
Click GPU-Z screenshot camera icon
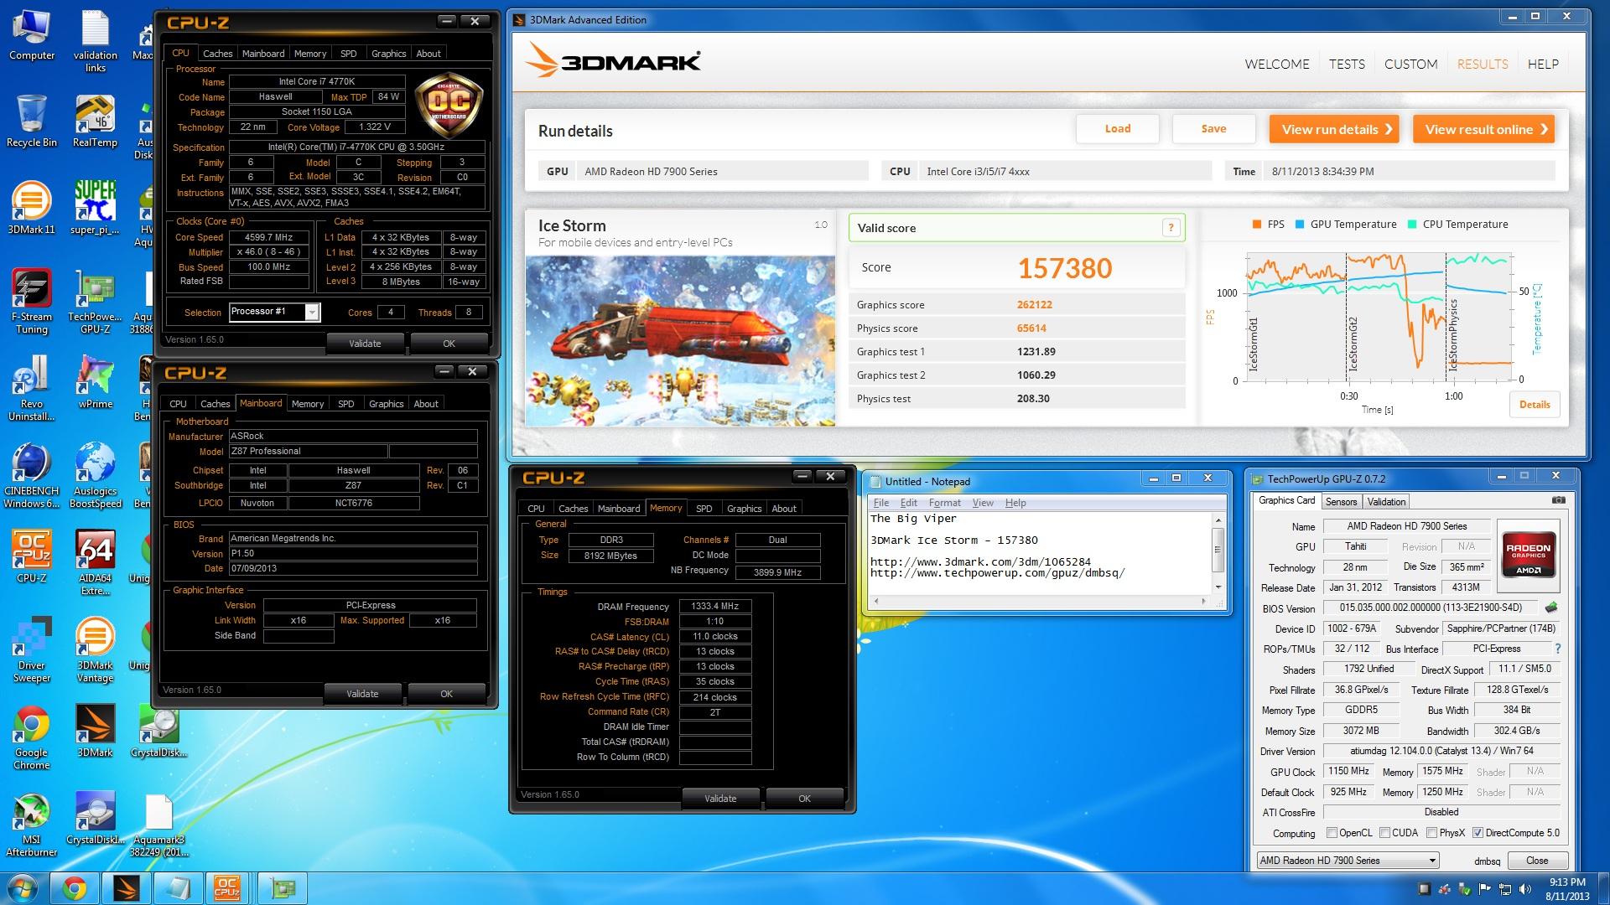1558,500
